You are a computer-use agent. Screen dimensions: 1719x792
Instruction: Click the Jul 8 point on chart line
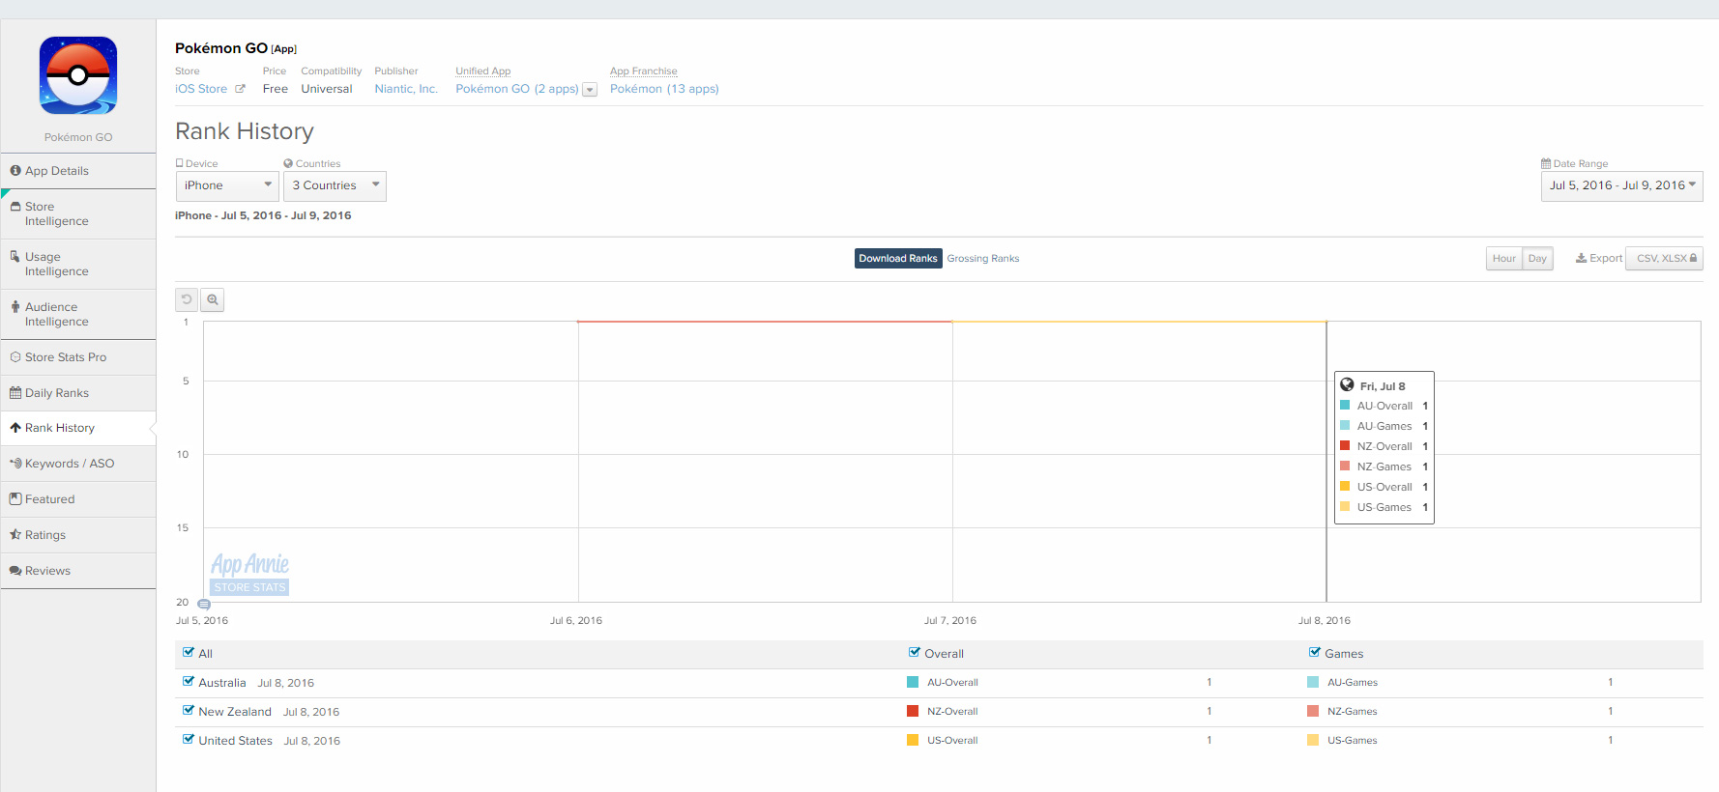(1326, 322)
